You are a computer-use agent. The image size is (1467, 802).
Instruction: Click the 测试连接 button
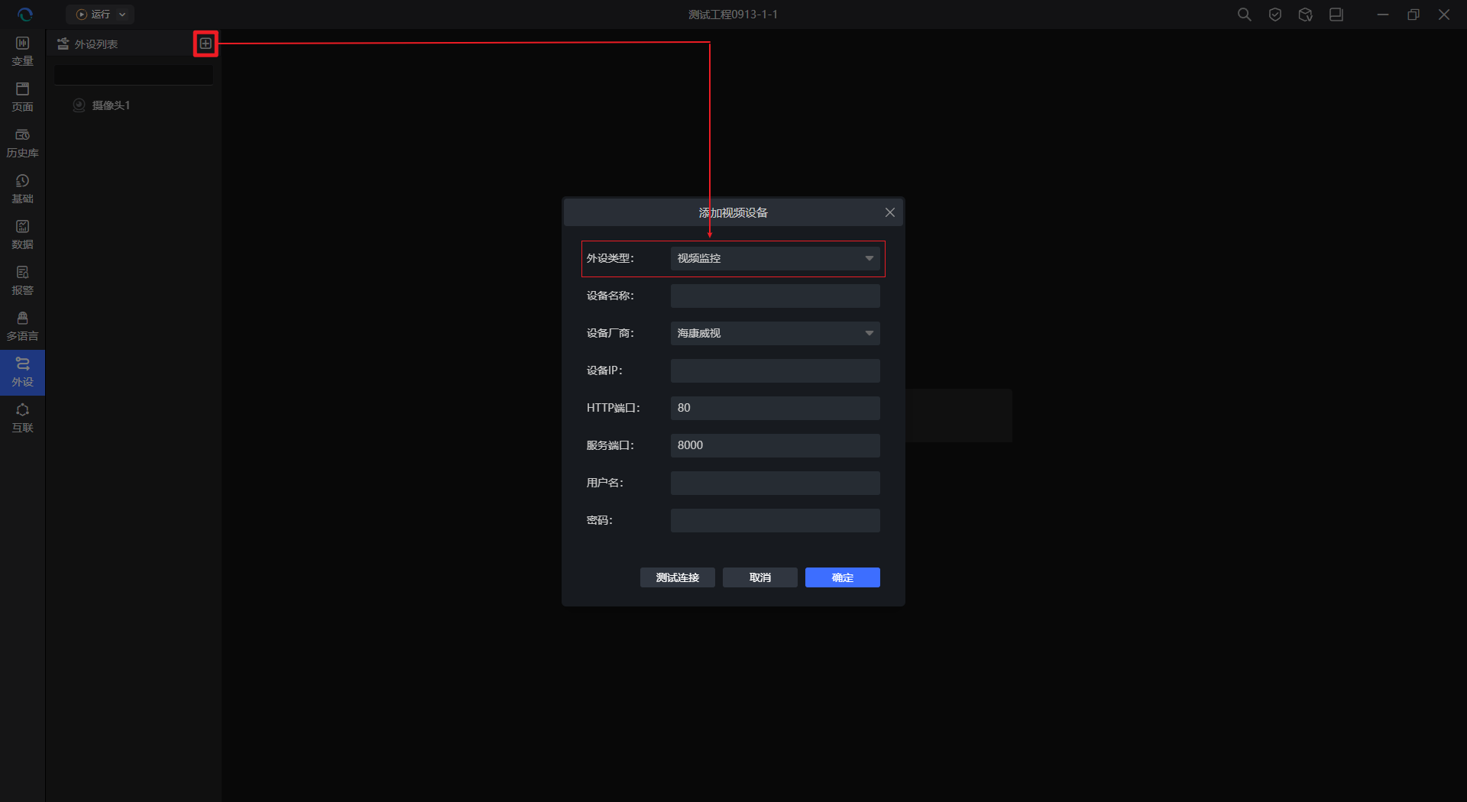[x=678, y=577]
